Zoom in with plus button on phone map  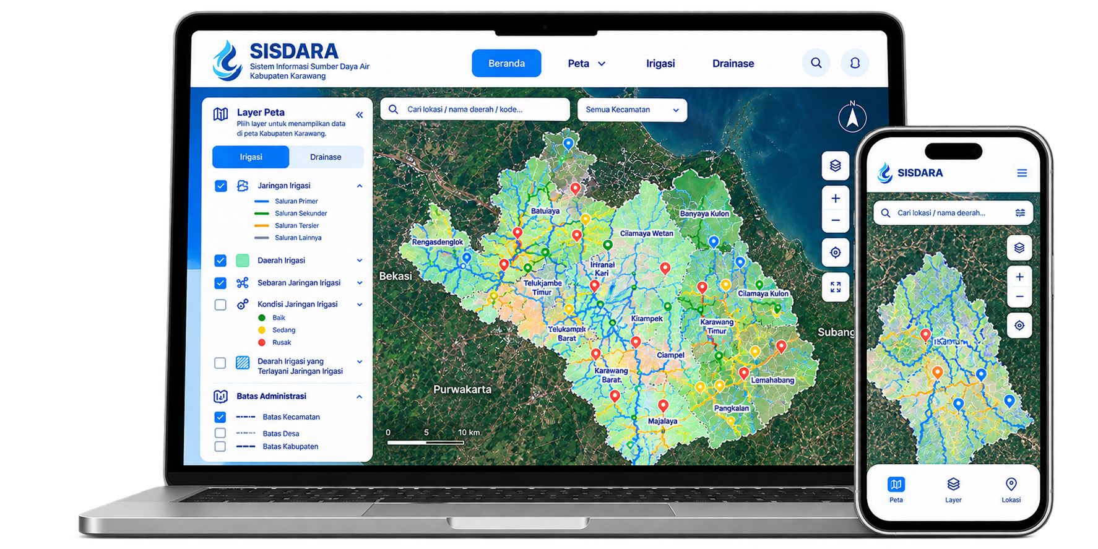click(1019, 277)
